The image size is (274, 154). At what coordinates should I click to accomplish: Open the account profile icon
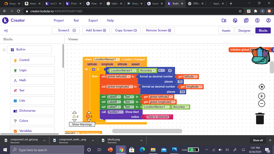(x=268, y=20)
